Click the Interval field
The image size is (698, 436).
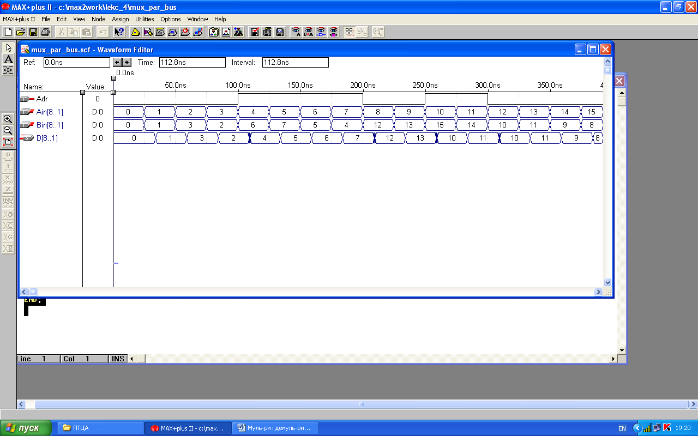296,63
